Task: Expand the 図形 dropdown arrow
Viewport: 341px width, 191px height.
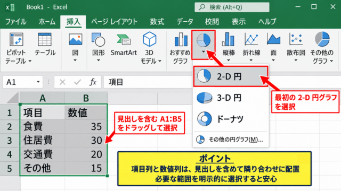Action: [x=98, y=60]
